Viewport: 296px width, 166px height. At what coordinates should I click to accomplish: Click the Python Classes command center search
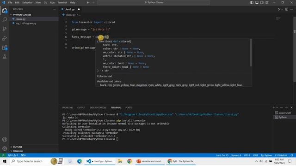pos(154,2)
